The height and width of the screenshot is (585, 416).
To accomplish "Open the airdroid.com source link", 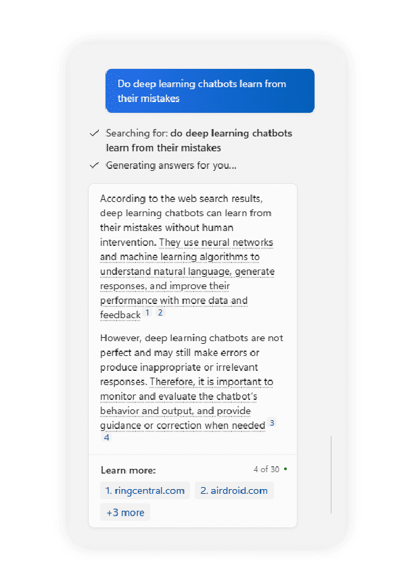I will coord(234,491).
